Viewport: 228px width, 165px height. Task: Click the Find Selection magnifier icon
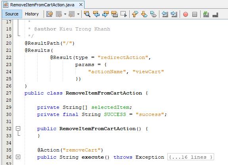(87, 14)
